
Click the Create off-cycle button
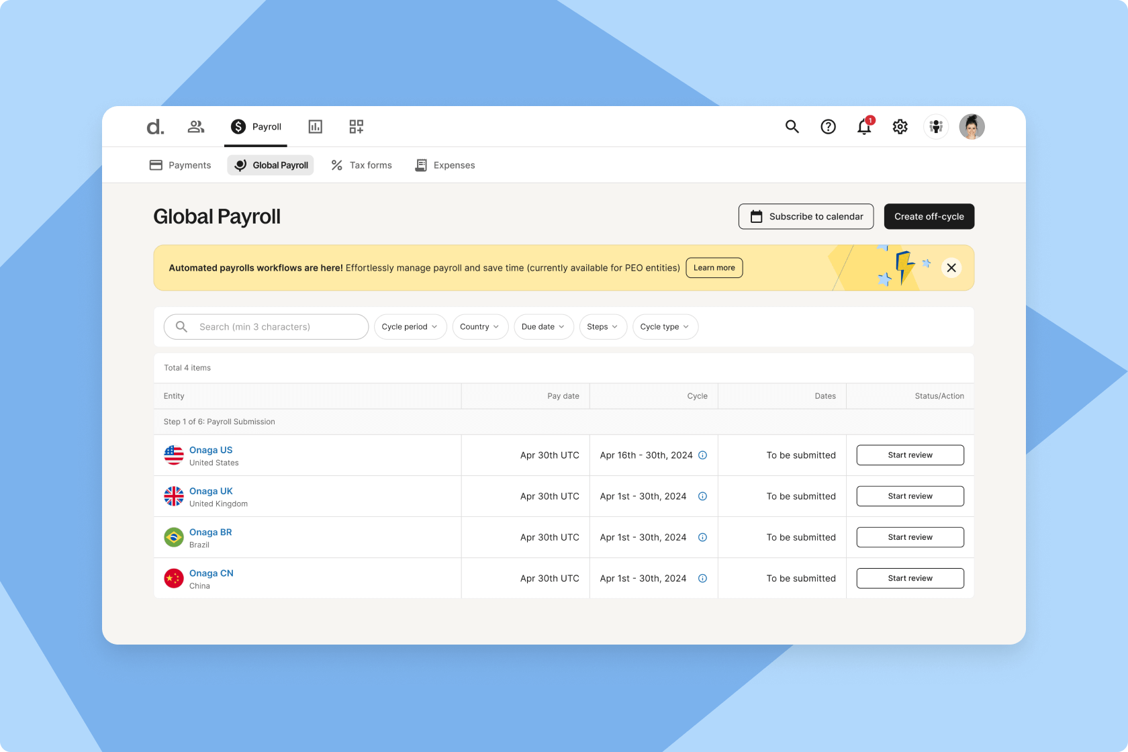pos(929,216)
